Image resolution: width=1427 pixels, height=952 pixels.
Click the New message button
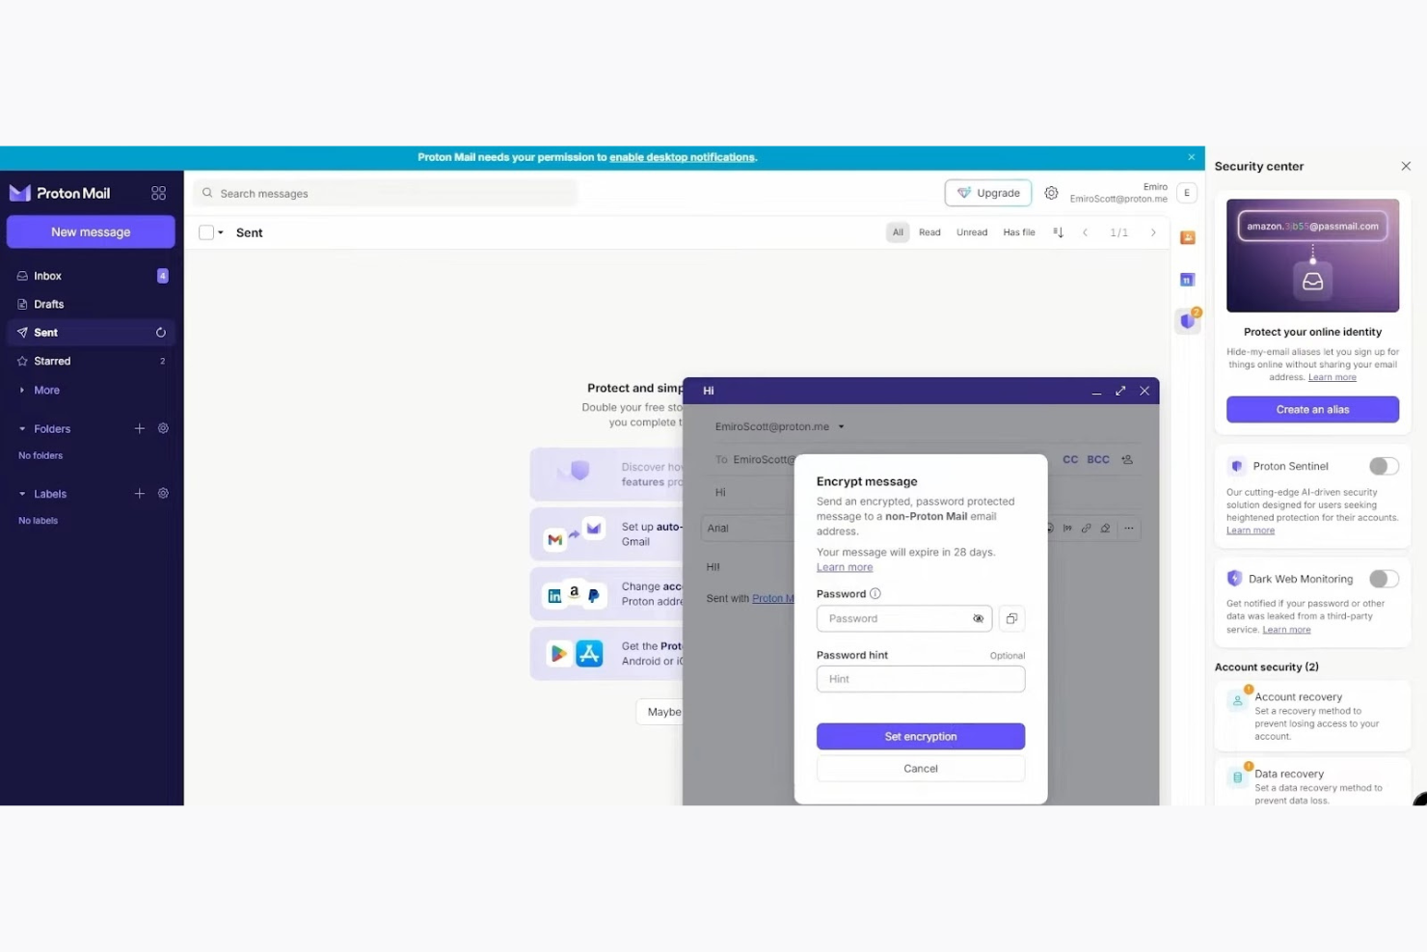point(91,232)
